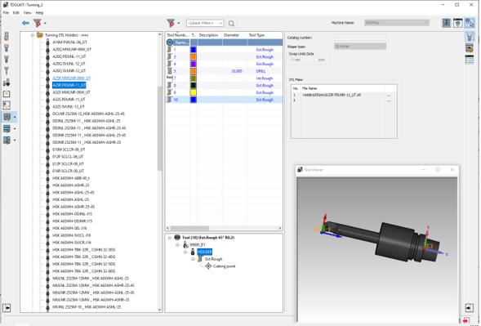Click the T-shaped tool icon in sidebar
This screenshot has height=326, width=481.
pyautogui.click(x=7, y=71)
